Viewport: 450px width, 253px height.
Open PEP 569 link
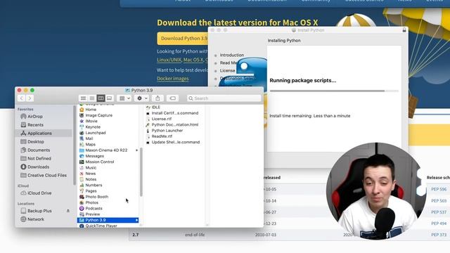point(439,201)
